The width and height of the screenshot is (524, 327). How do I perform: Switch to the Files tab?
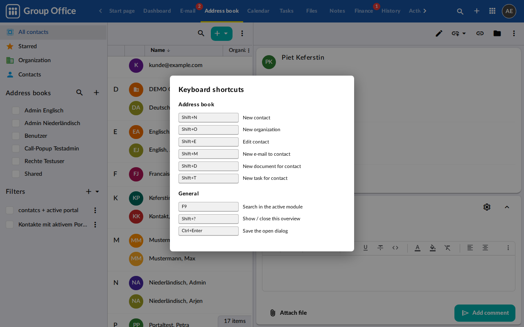coord(312,11)
